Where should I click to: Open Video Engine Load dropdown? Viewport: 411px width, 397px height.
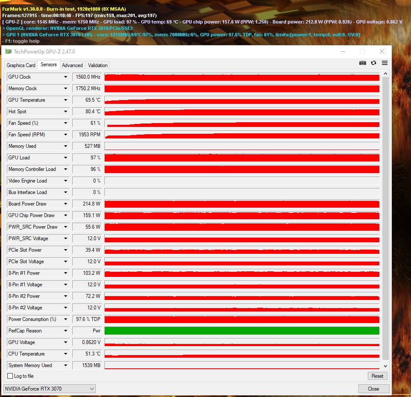(x=65, y=181)
